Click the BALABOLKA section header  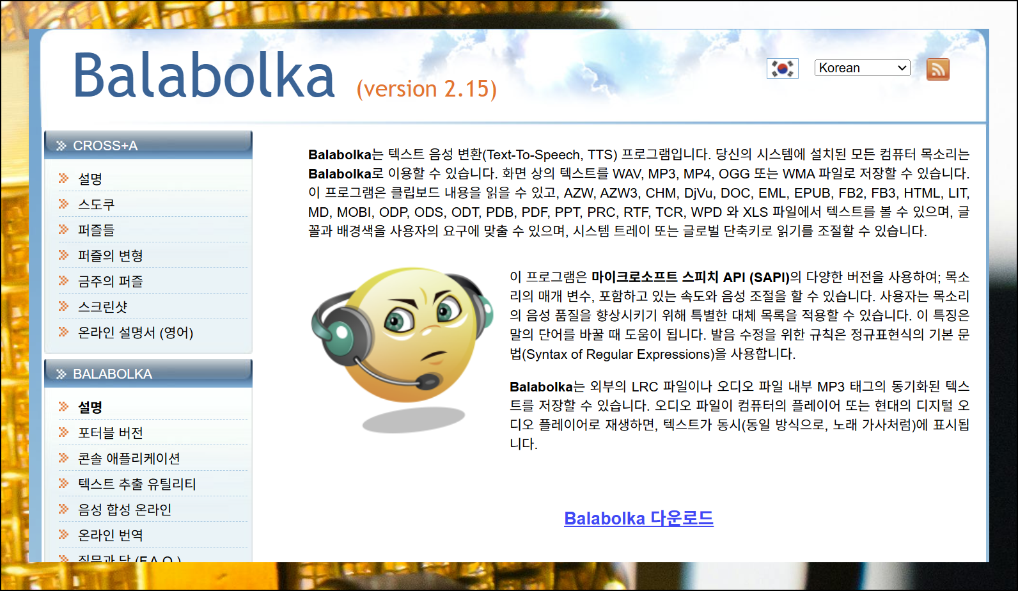148,374
